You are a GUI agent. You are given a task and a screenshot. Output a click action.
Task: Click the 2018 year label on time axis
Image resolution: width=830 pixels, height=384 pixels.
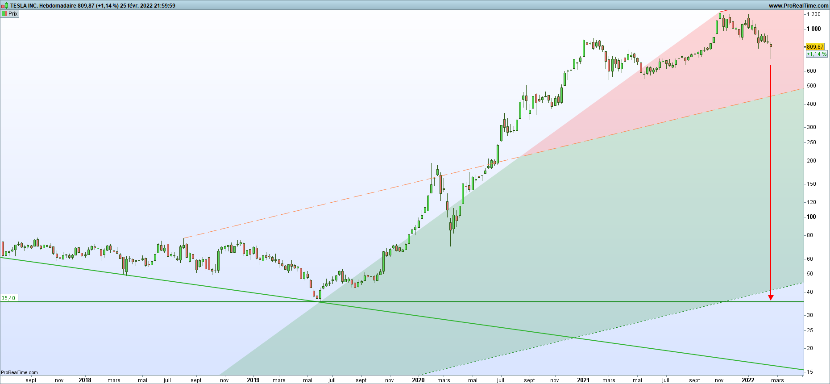coord(85,380)
